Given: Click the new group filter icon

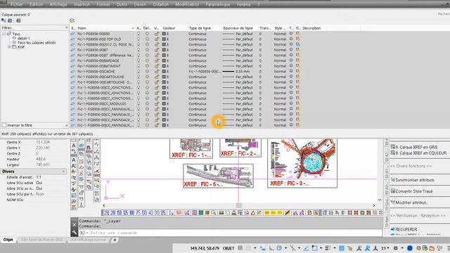Looking at the screenshot, I should coord(10,20).
